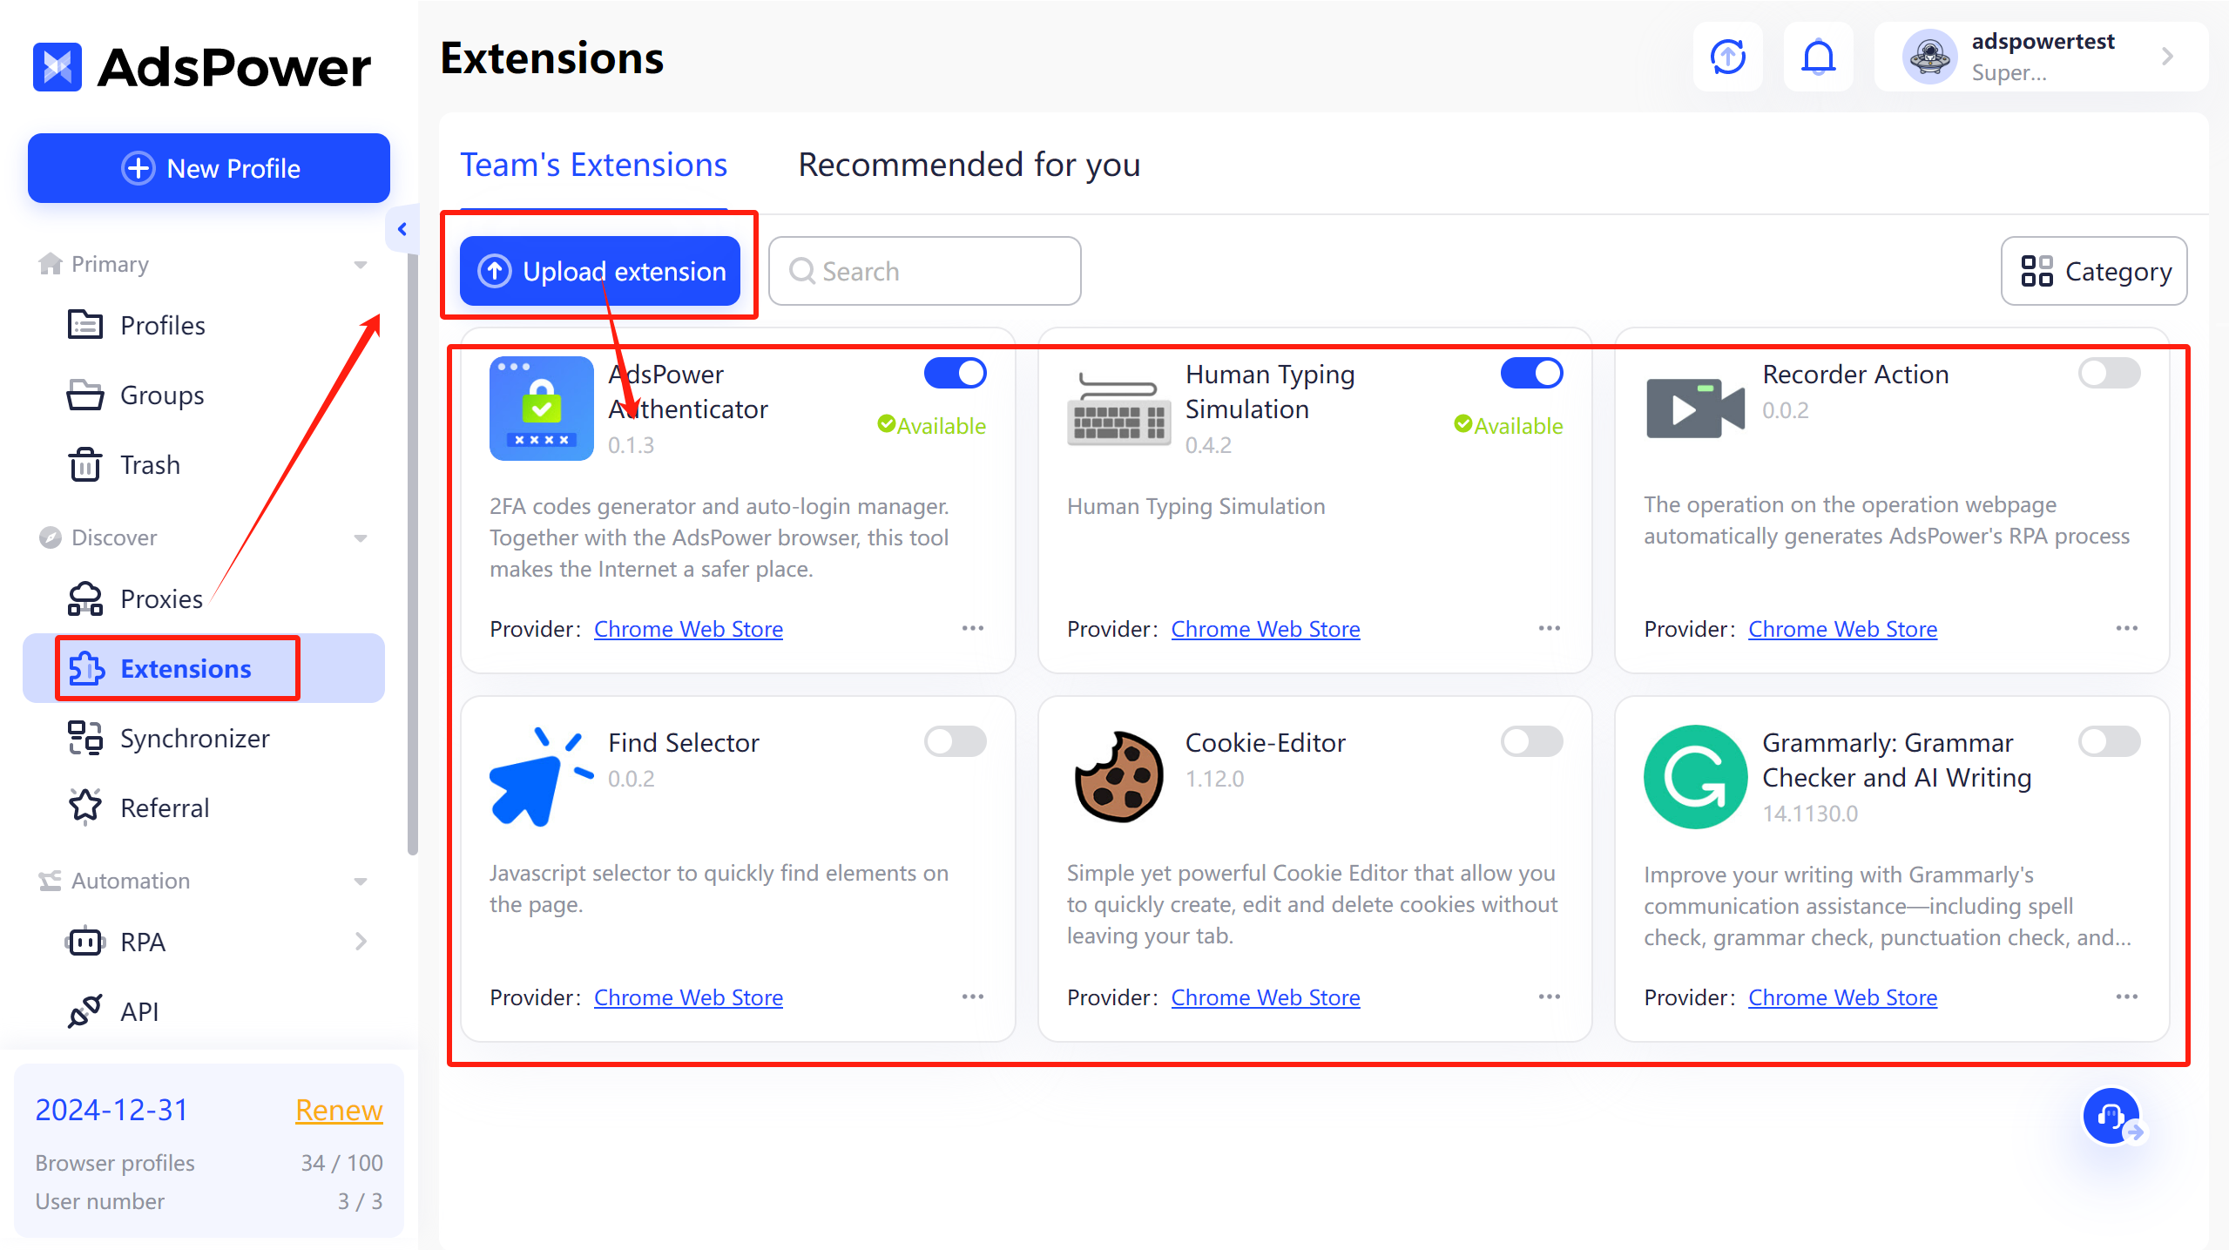
Task: Open Chrome Web Store link for Find Selector
Action: 688,997
